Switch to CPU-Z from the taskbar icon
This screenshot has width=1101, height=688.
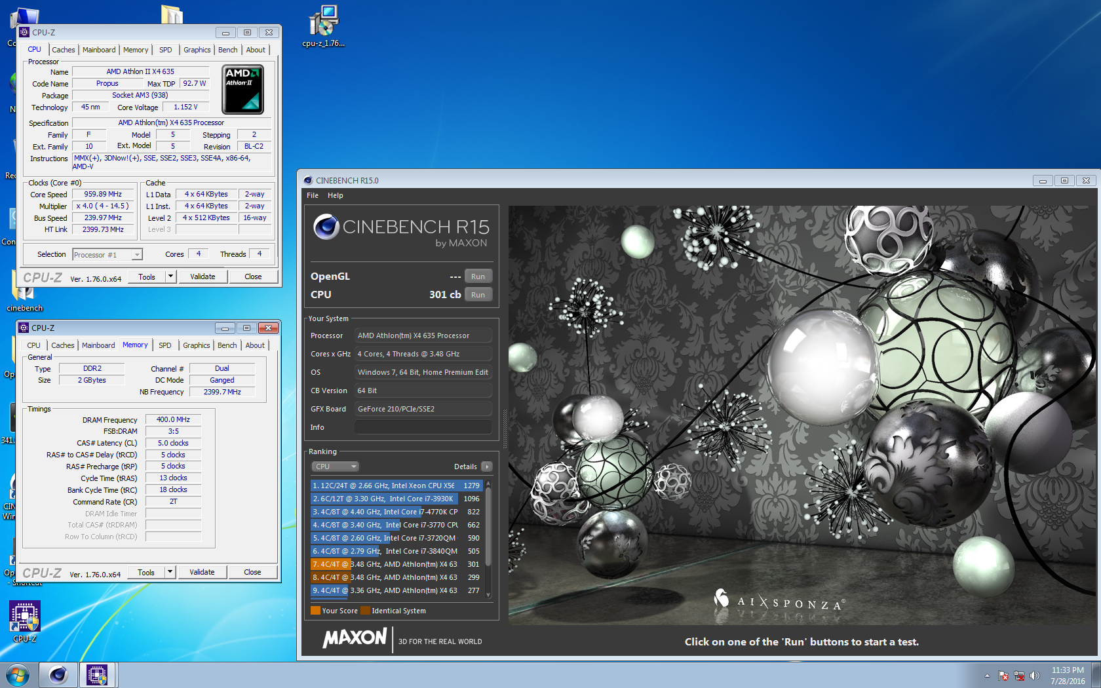pos(97,675)
